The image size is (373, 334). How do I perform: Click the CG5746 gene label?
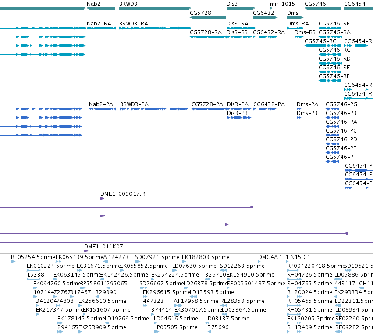[x=315, y=4]
